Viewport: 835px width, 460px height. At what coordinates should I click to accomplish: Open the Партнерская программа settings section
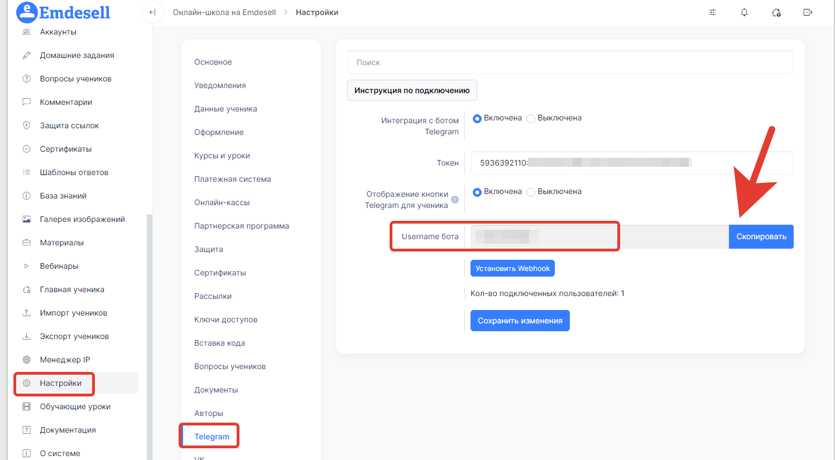(242, 226)
